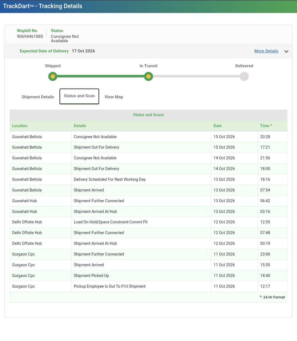The width and height of the screenshot is (297, 341).
Task: Click Delivery Scheduled For Next Working Day
Action: tap(110, 179)
